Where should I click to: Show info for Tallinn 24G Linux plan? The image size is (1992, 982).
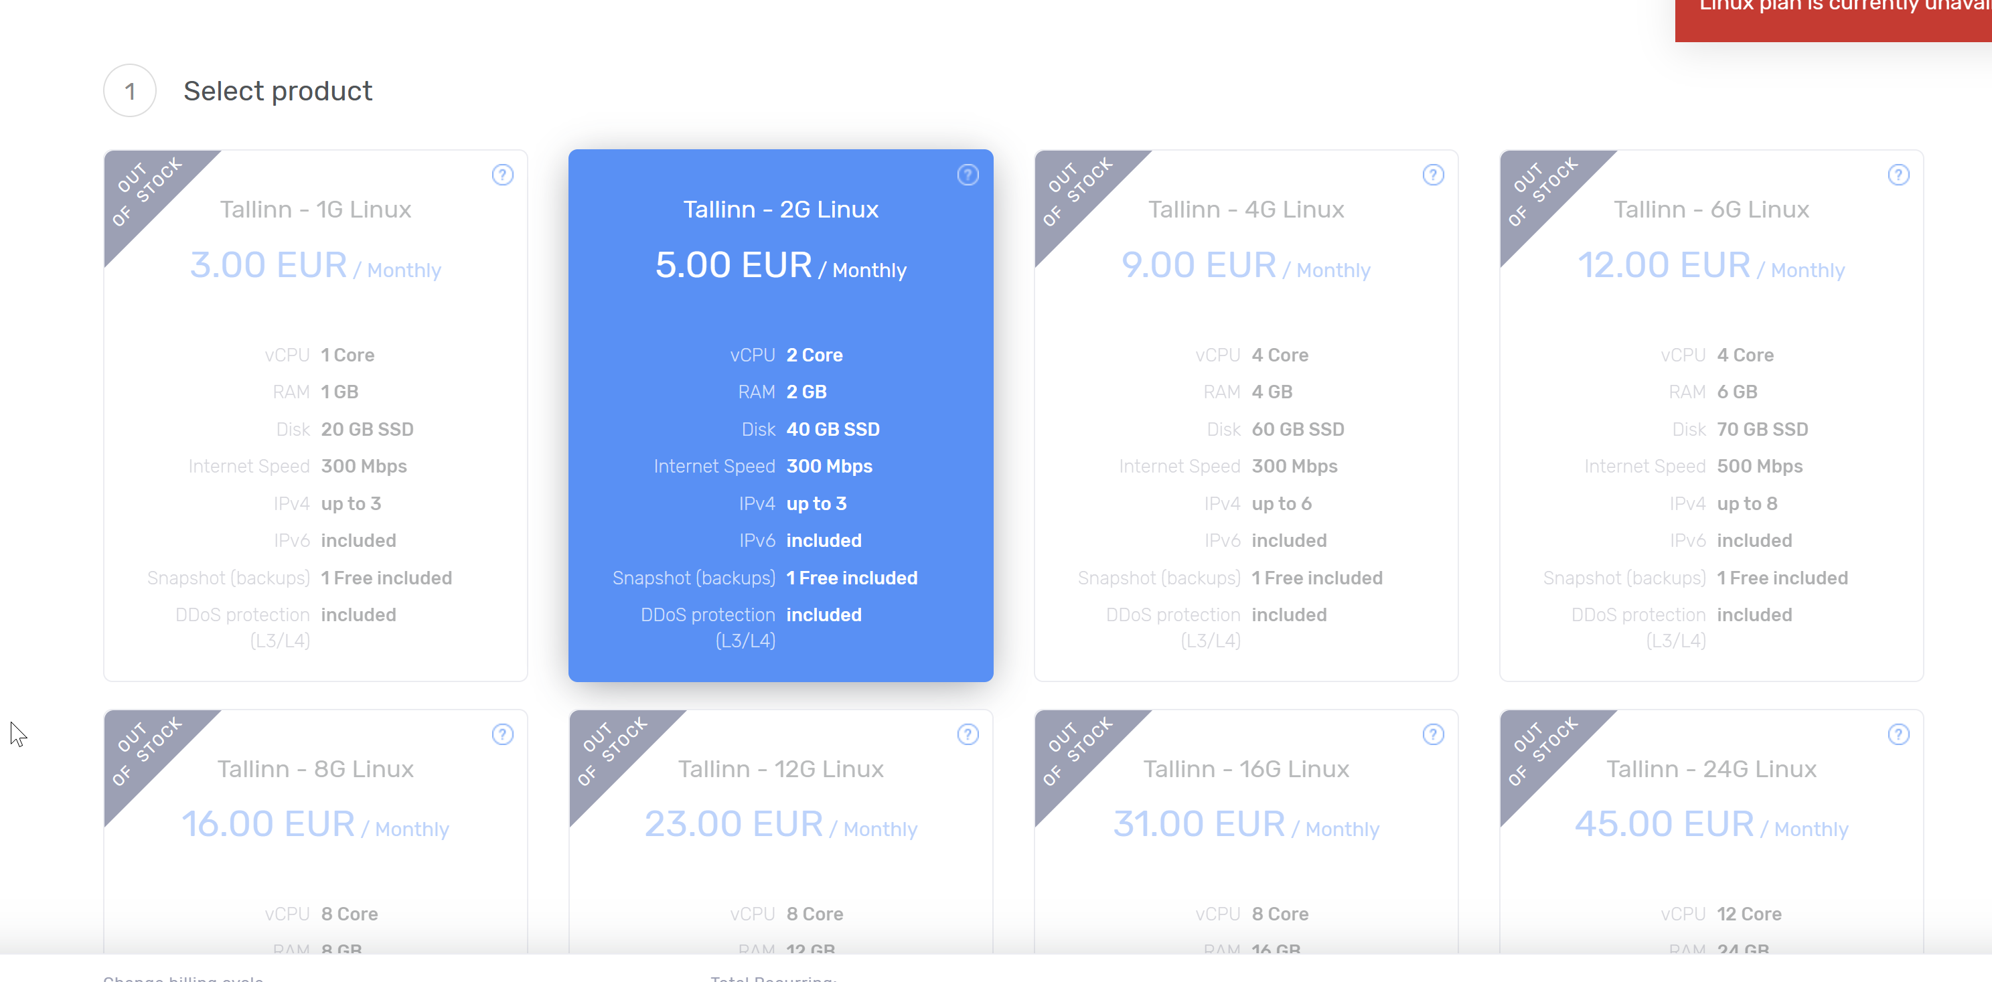(x=1898, y=734)
